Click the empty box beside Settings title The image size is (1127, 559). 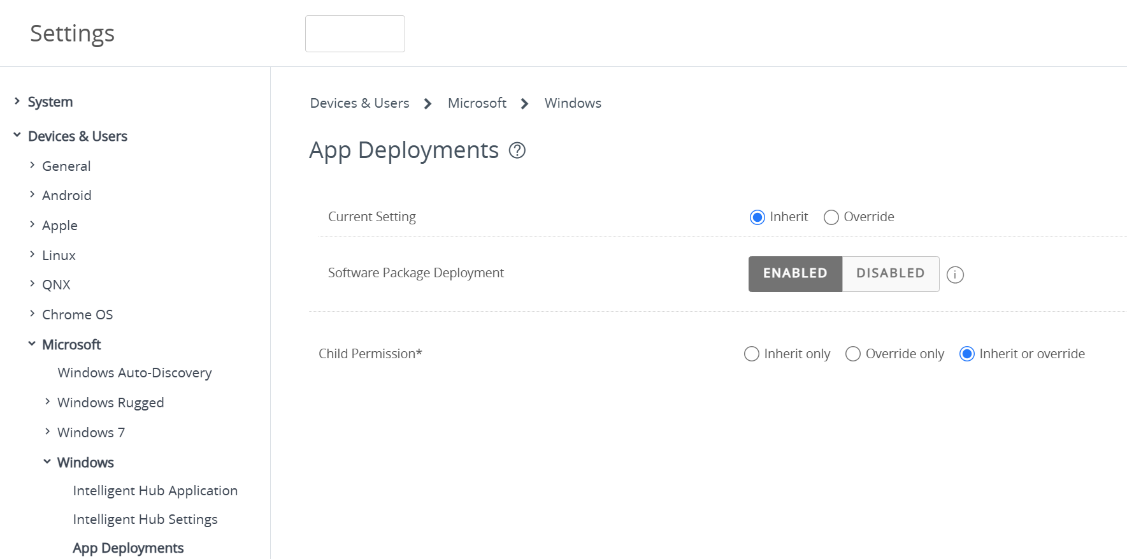pos(355,34)
